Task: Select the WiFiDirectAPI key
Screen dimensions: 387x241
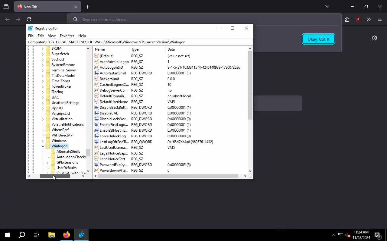Action: pos(62,135)
